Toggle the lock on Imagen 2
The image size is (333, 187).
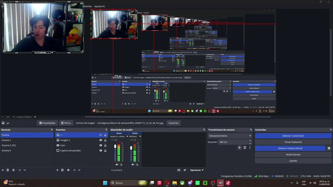(x=105, y=140)
